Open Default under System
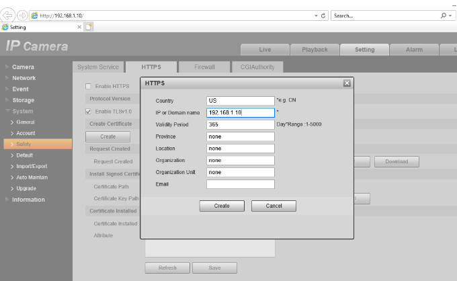Image resolution: width=457 pixels, height=281 pixels. point(24,155)
